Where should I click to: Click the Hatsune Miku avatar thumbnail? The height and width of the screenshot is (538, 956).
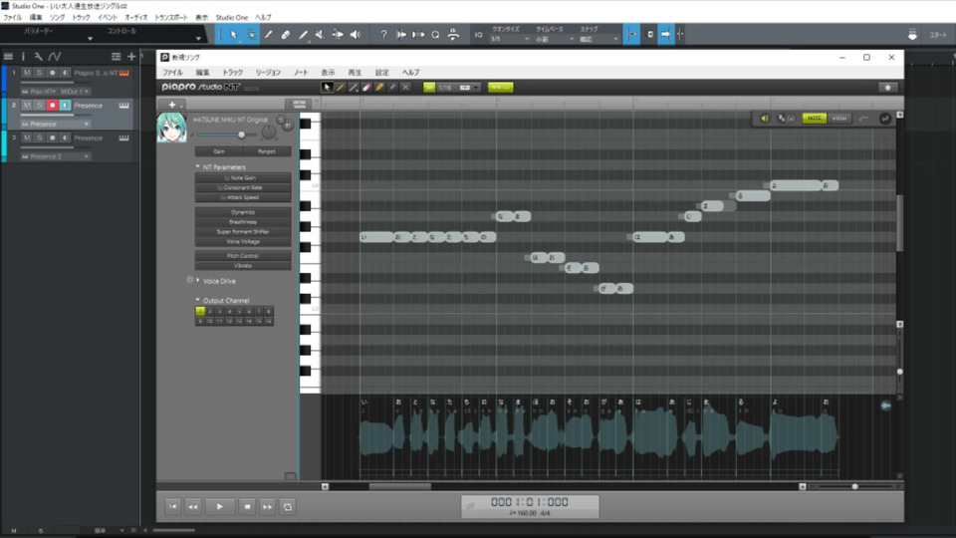(172, 128)
